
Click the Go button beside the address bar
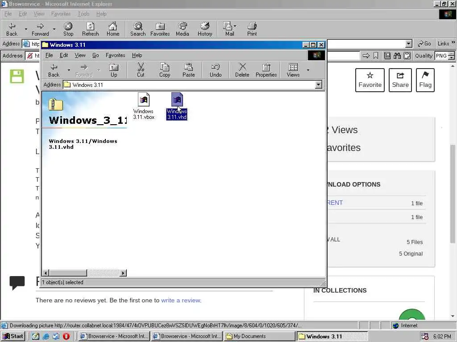coord(424,44)
